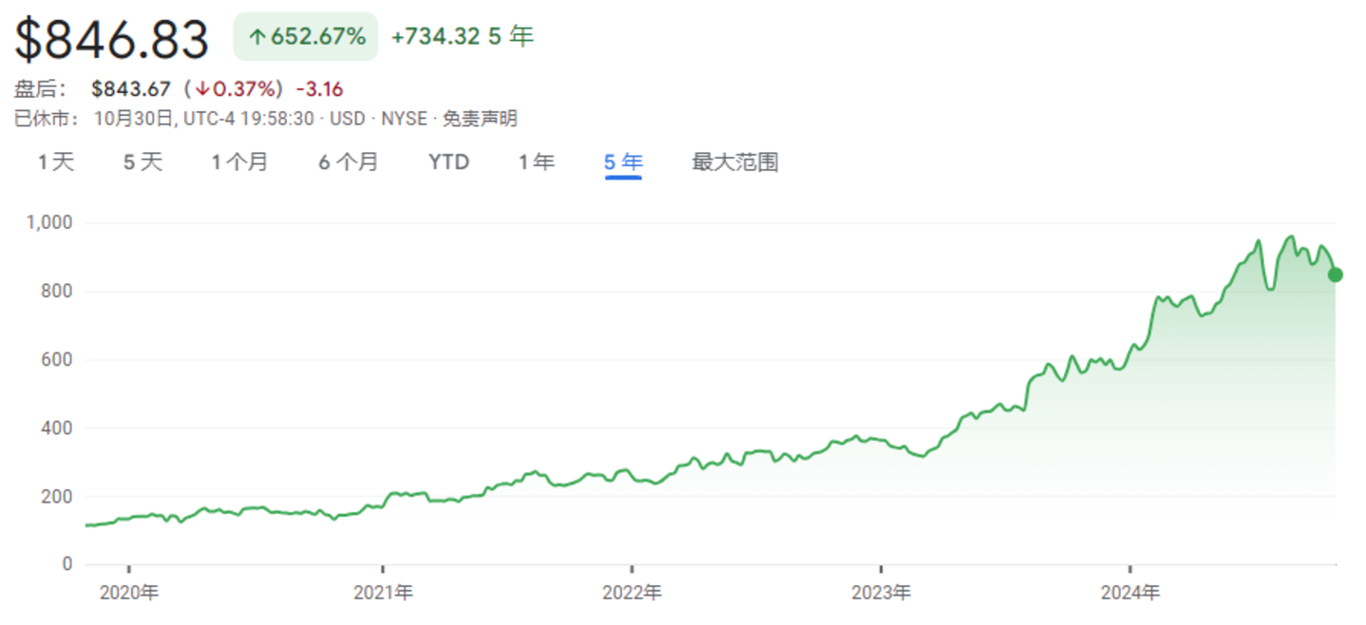Screen dimensions: 1366x625
Task: Click the NYSE exchange label
Action: point(404,119)
